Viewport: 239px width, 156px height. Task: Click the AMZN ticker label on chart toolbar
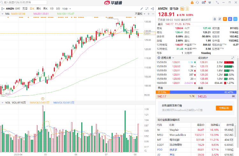coord(10,9)
